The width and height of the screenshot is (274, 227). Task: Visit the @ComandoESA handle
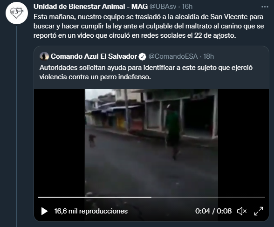tap(173, 56)
